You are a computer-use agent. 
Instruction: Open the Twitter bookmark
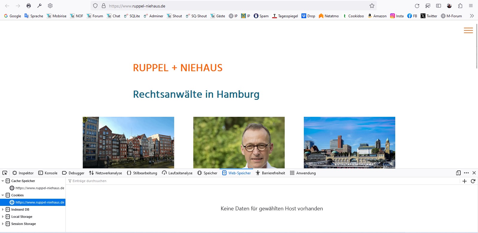[429, 16]
